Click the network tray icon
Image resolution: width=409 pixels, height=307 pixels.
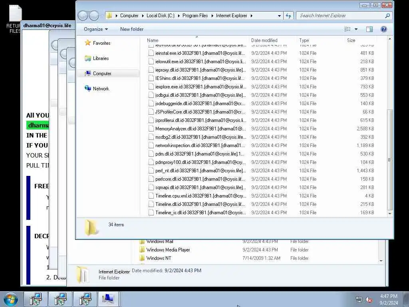click(359, 300)
